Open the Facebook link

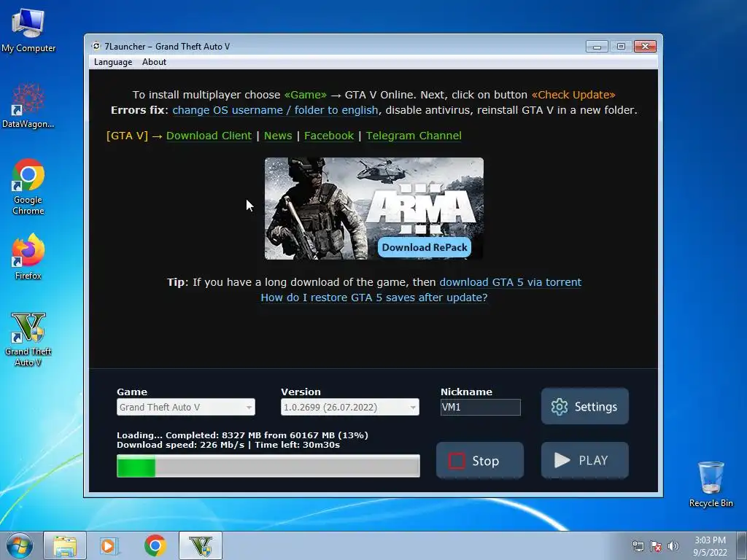[x=329, y=136]
